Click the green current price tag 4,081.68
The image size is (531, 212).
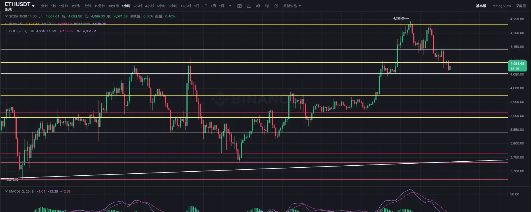pos(517,66)
